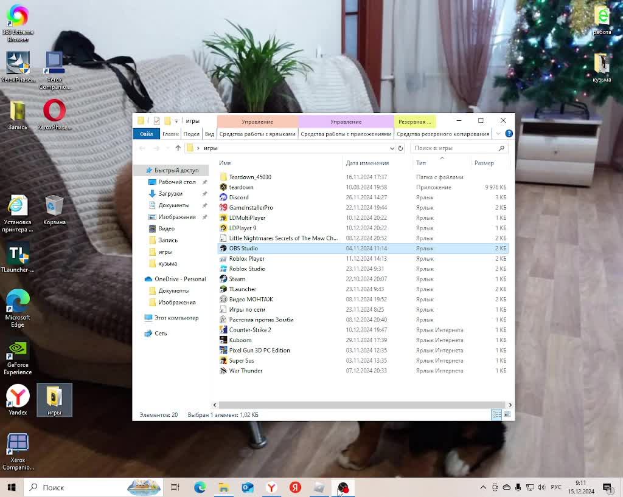Open the Вид ribbon tab
623x497 pixels.
coord(209,134)
